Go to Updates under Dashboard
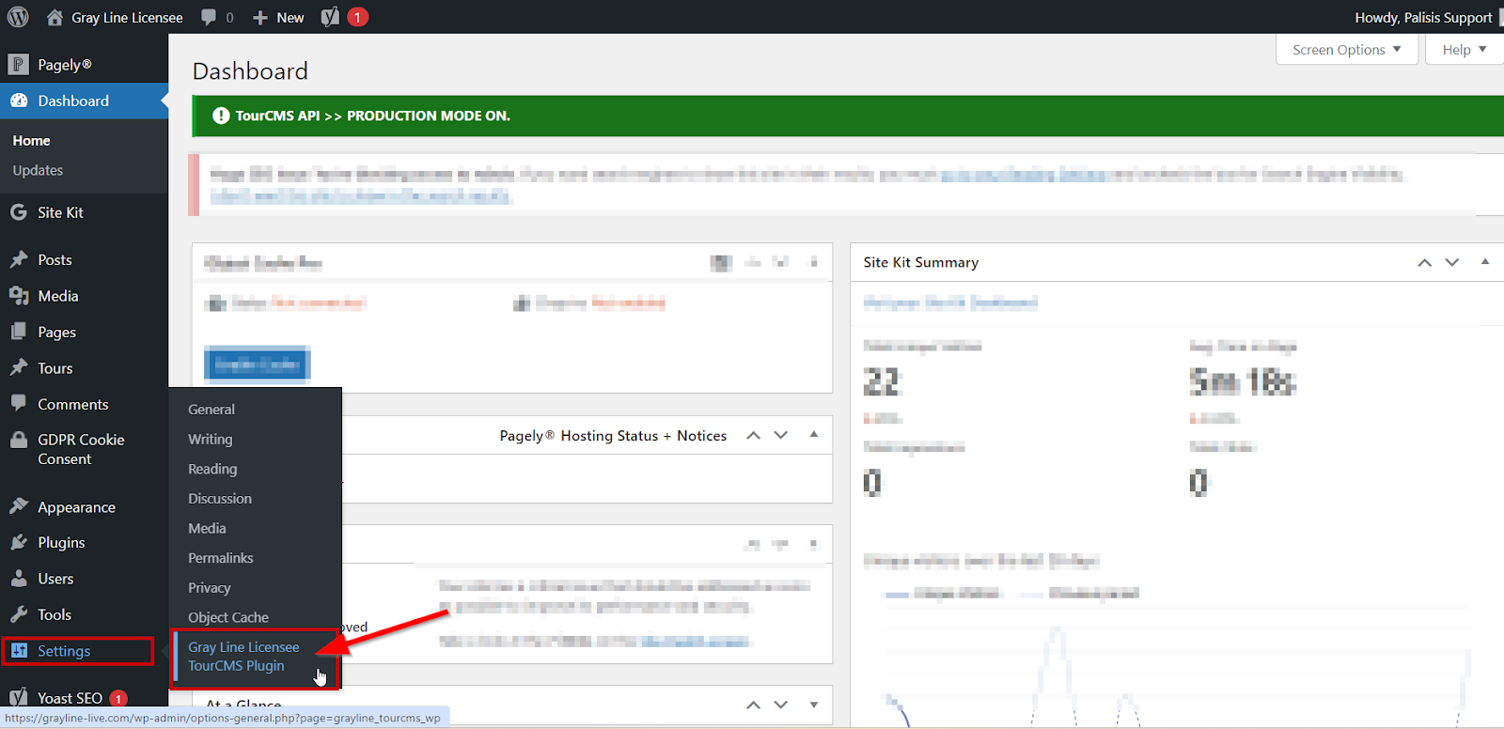Image resolution: width=1504 pixels, height=729 pixels. [38, 170]
